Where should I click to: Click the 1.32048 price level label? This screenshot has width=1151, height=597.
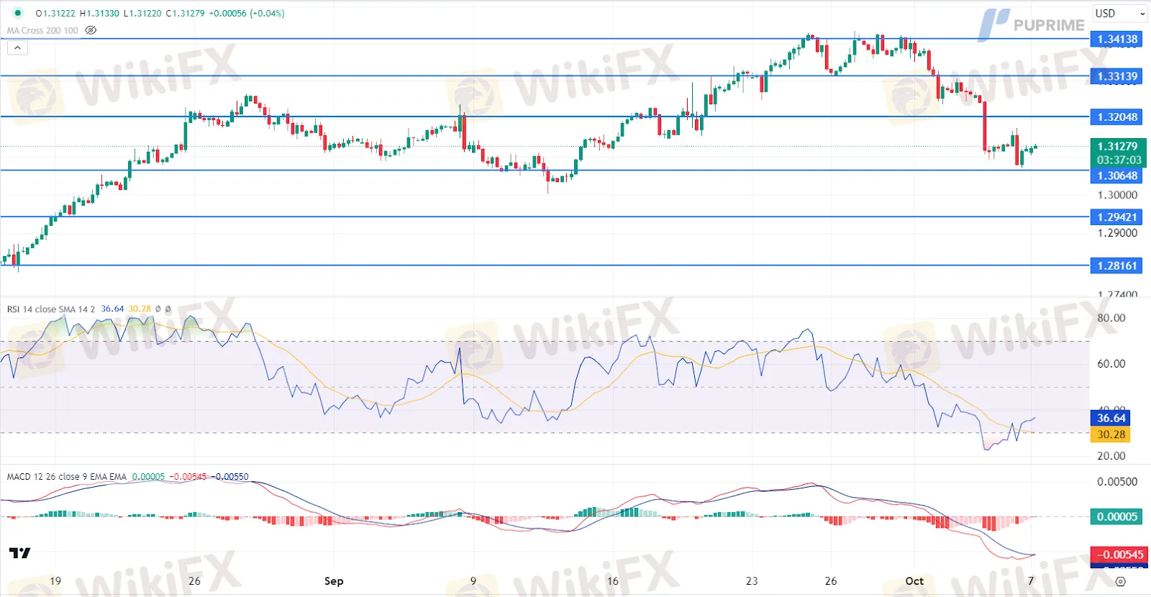(x=1116, y=117)
